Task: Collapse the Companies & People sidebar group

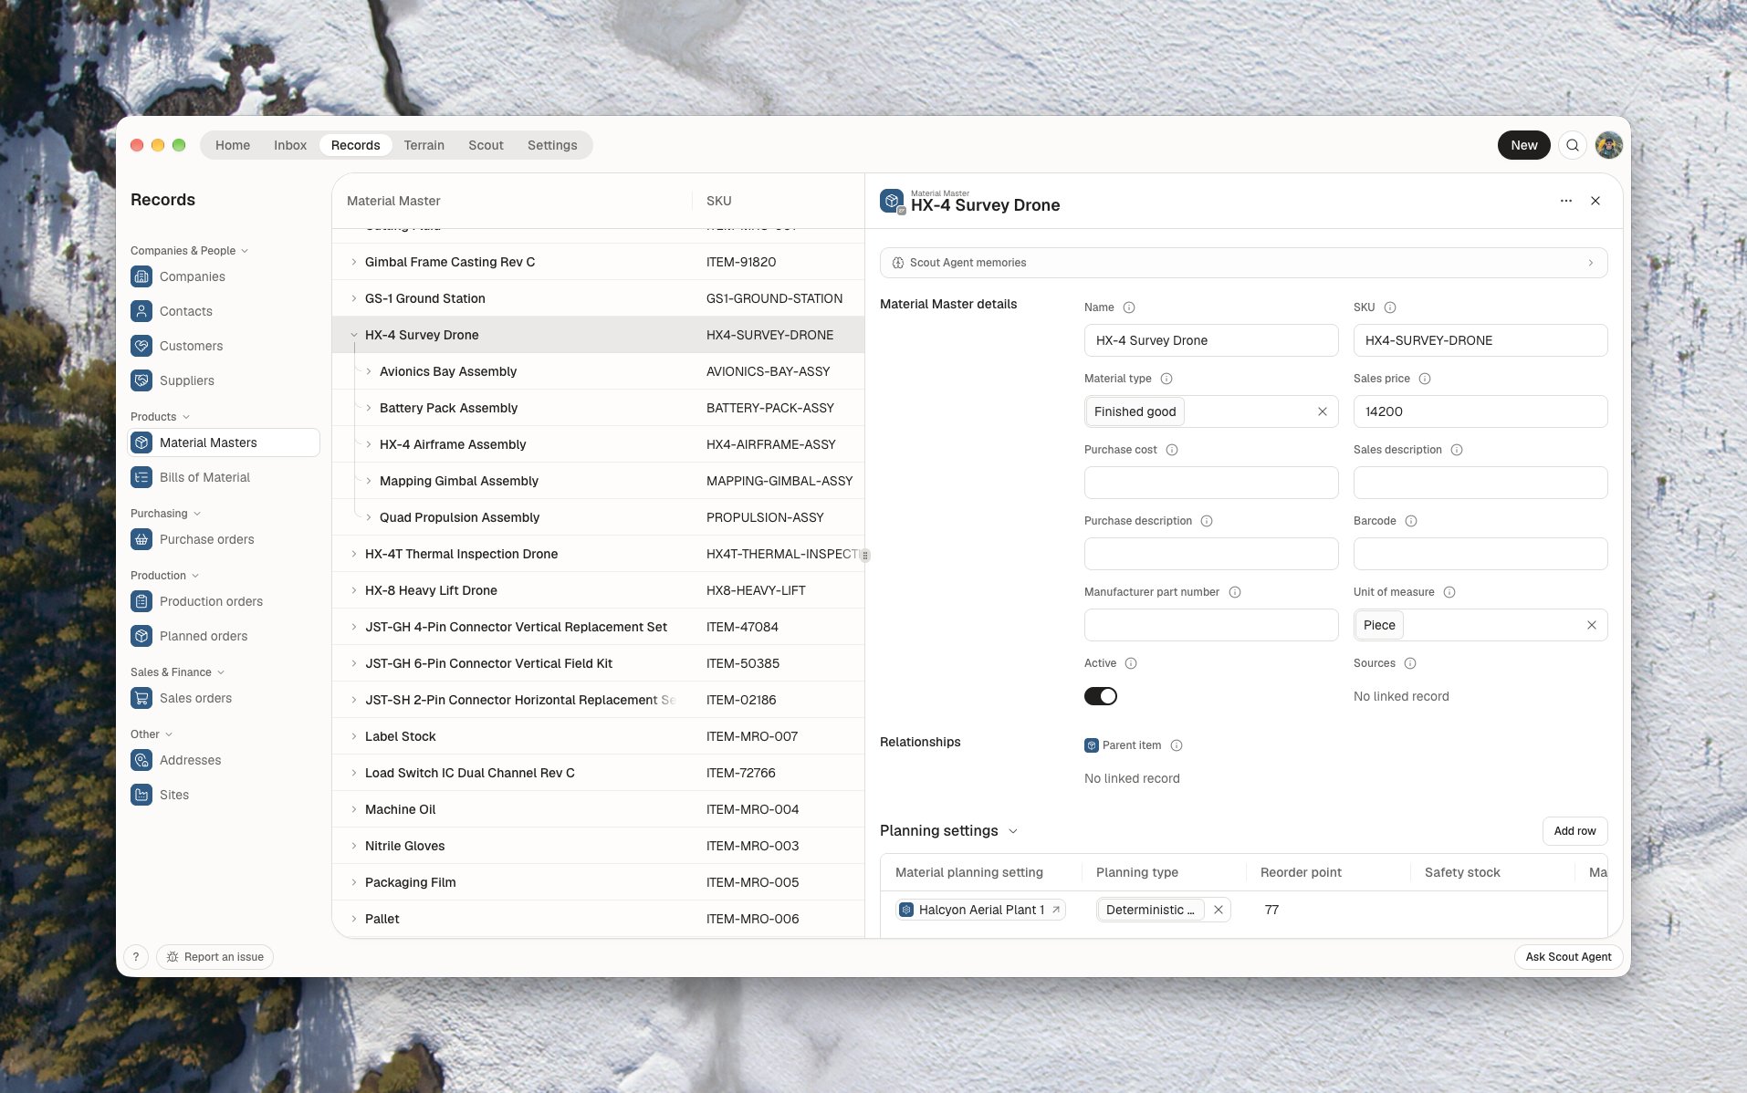Action: point(245,251)
